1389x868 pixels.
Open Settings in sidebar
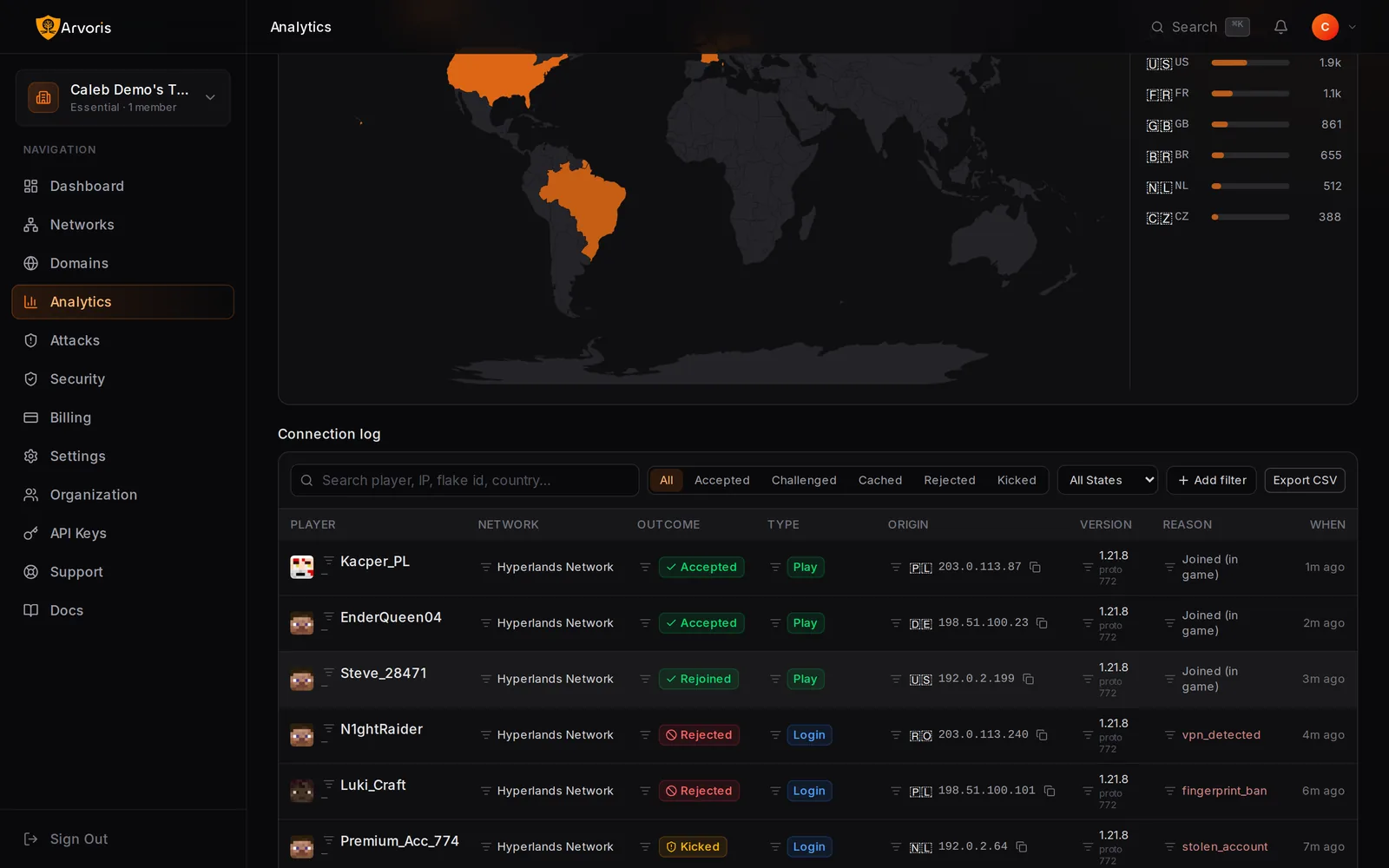coord(122,457)
